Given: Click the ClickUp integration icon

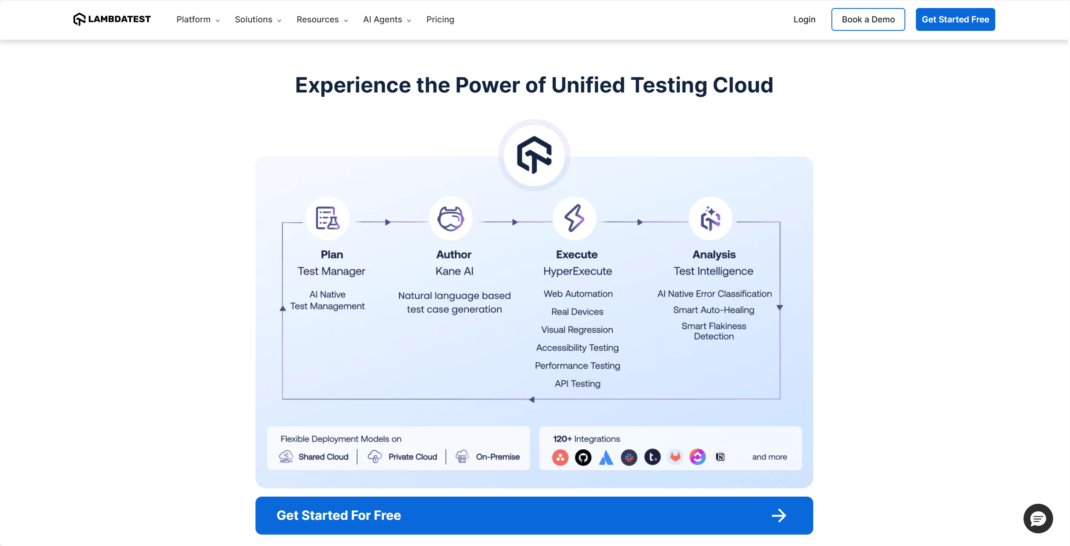Looking at the screenshot, I should pos(698,457).
